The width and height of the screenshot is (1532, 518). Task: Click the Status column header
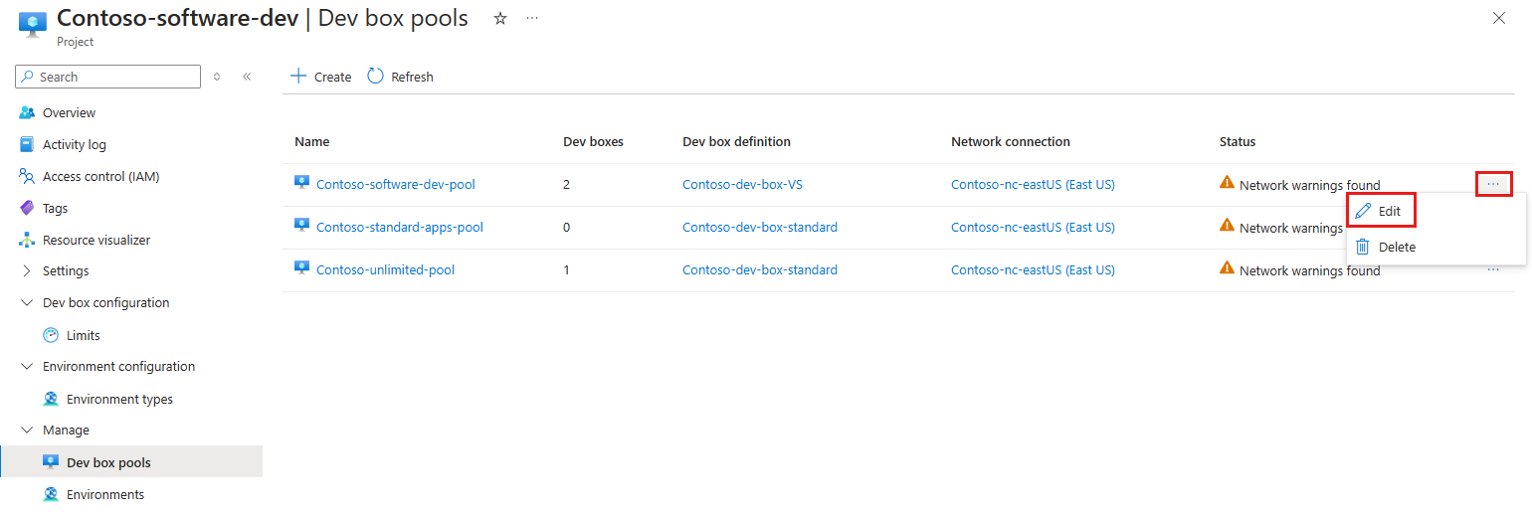point(1238,141)
